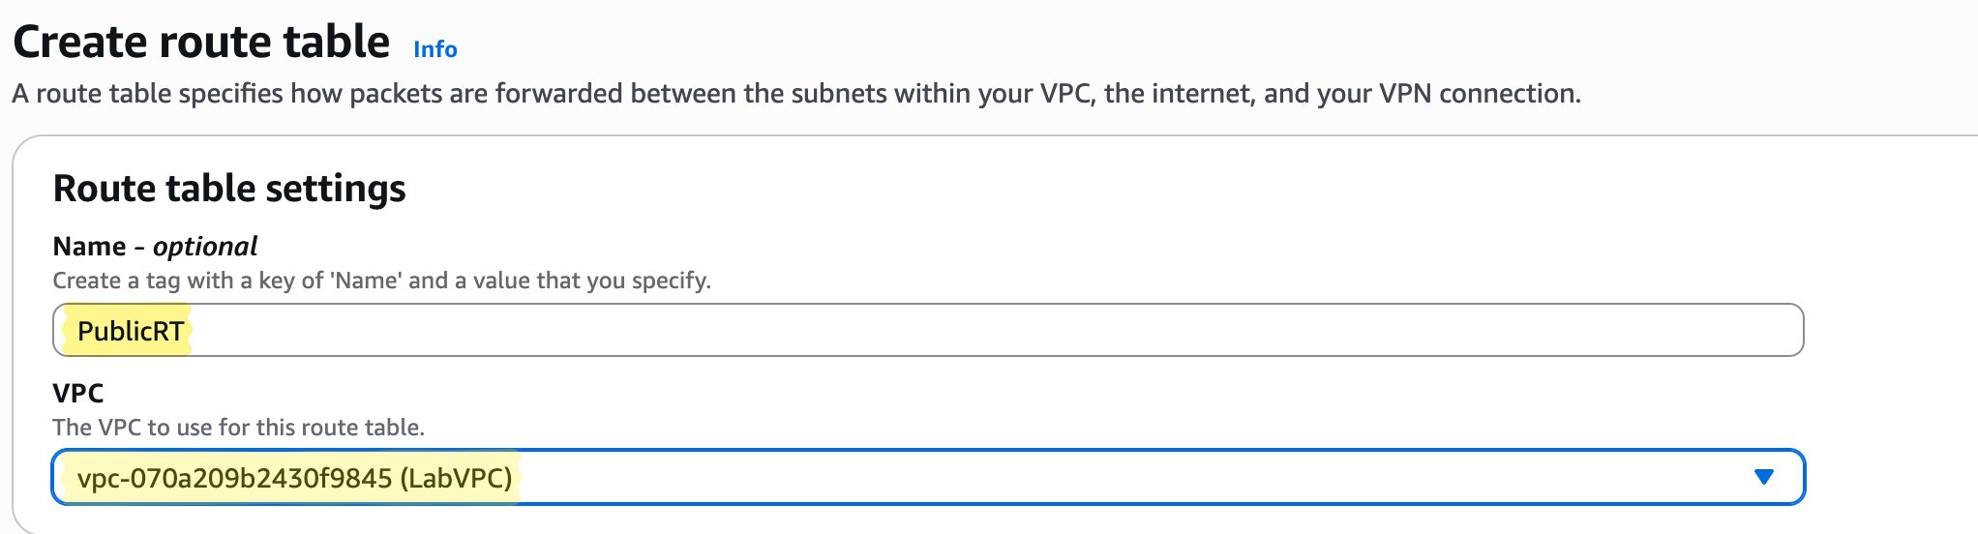
Task: Place cursor at end of PublicRT
Action: click(186, 331)
